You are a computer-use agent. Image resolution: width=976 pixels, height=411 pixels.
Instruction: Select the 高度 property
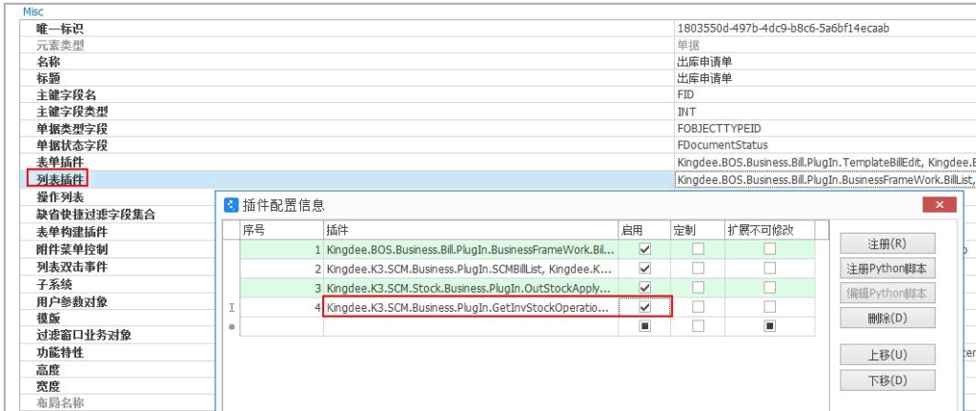[x=49, y=370]
